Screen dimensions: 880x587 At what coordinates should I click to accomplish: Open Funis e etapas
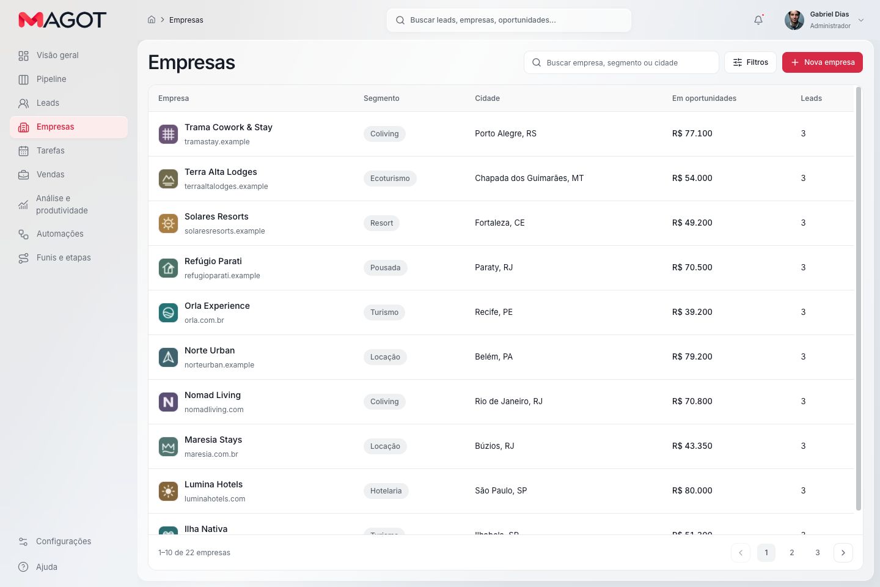68,258
